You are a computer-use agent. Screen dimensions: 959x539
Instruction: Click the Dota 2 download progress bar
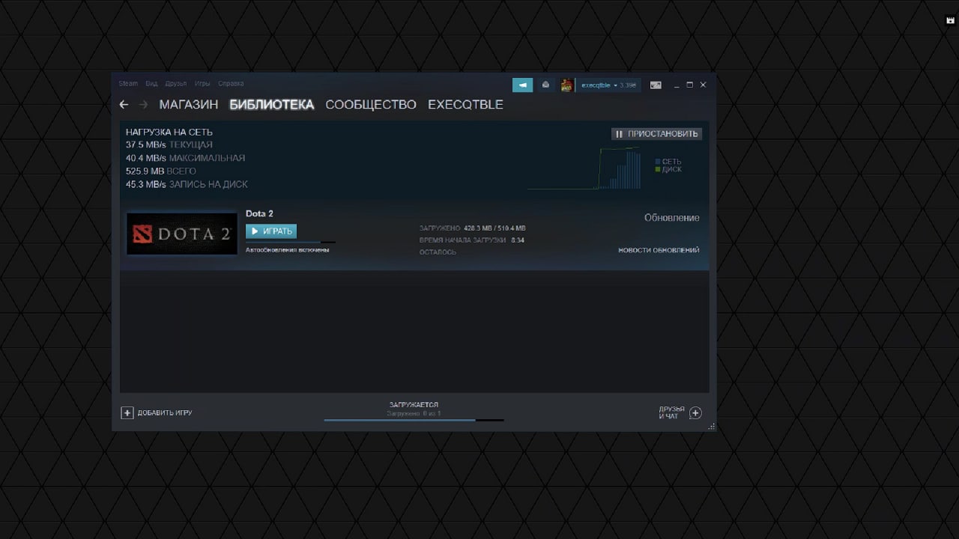[291, 243]
